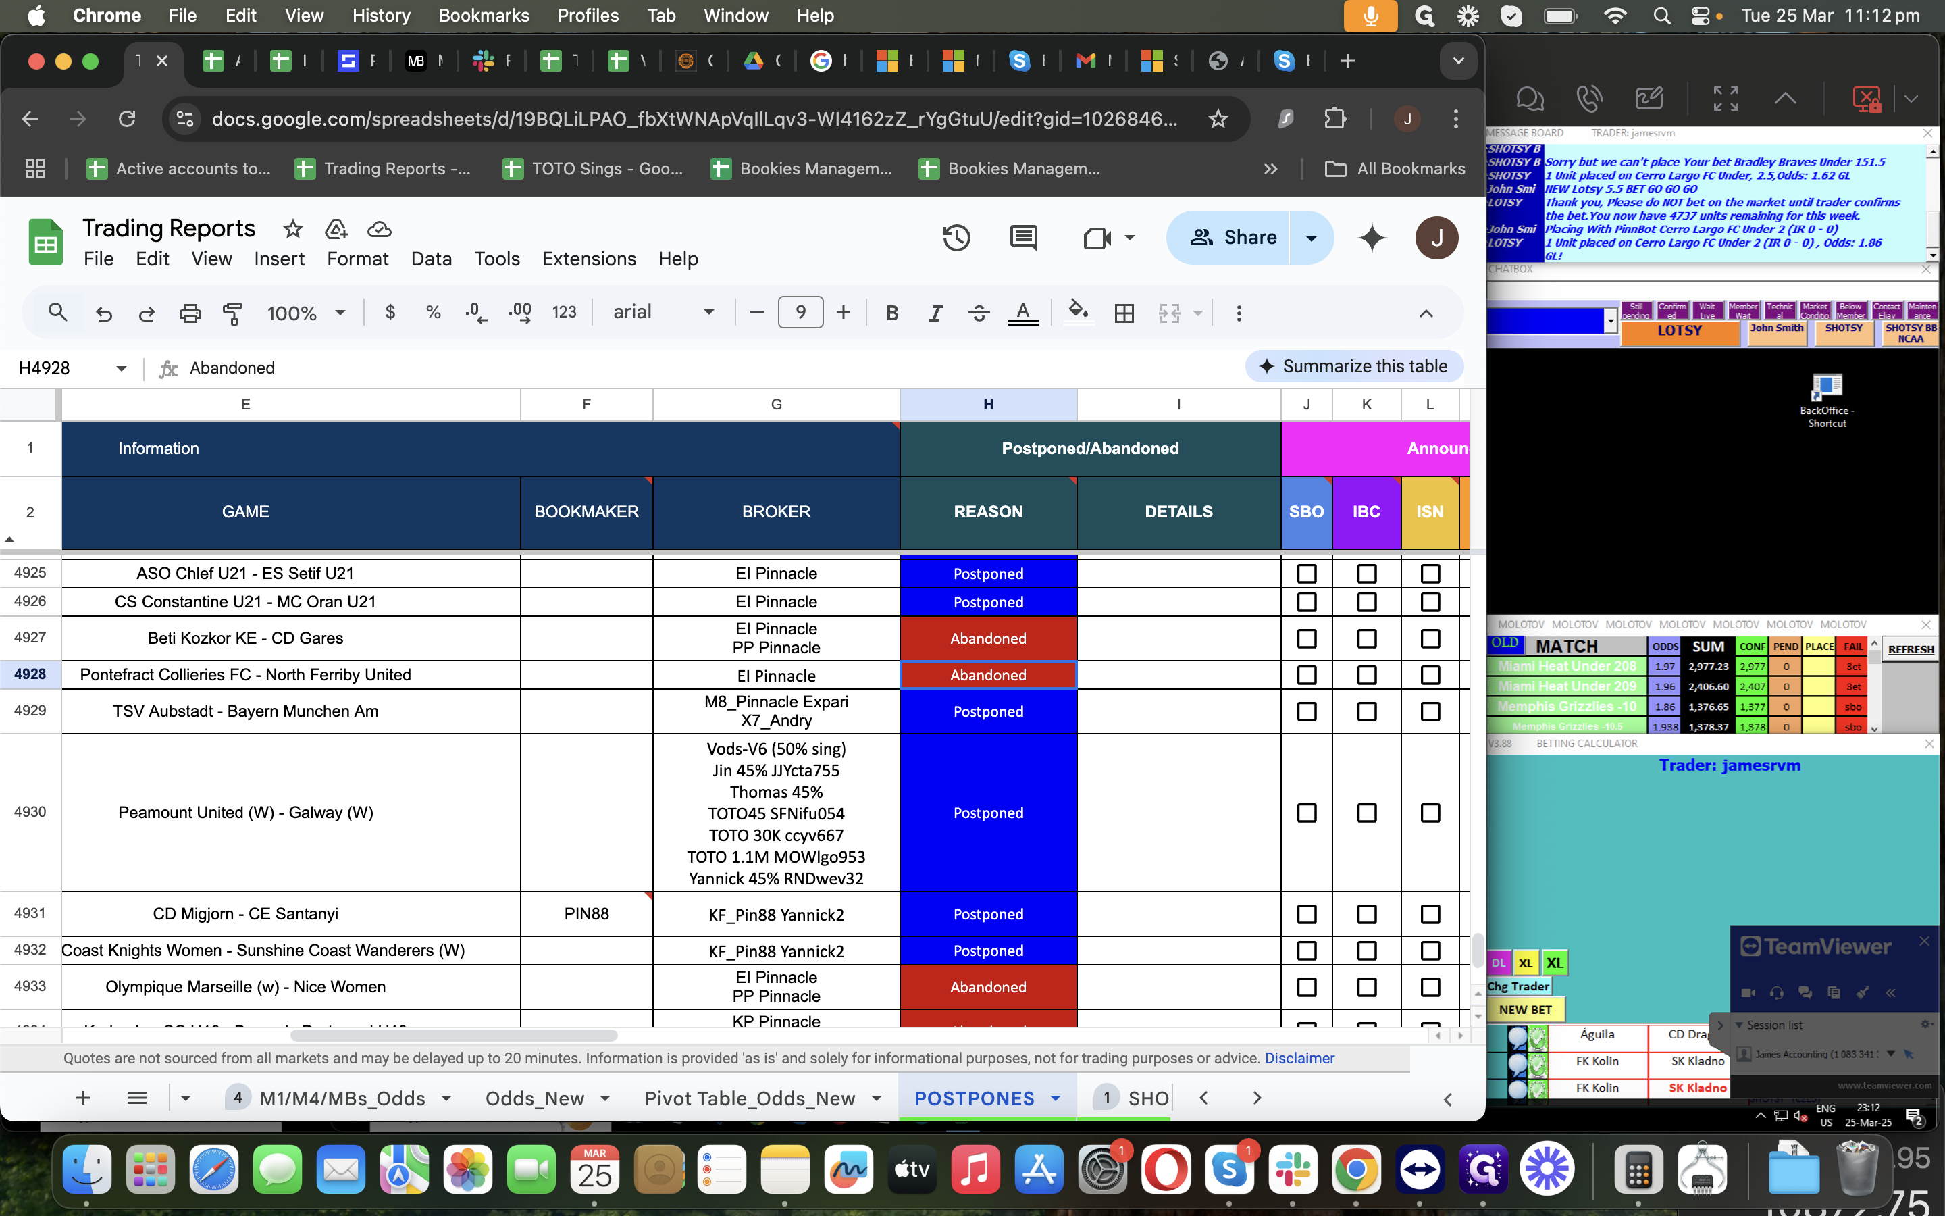Open version history clock icon
Image resolution: width=1945 pixels, height=1216 pixels.
956,237
